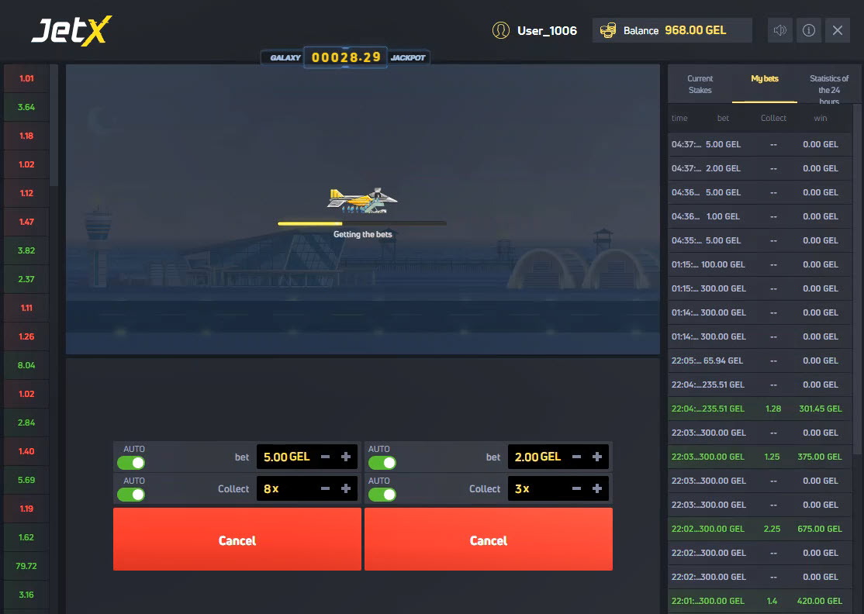Mute the game sound with speaker icon
This screenshot has height=614, width=864.
click(780, 30)
